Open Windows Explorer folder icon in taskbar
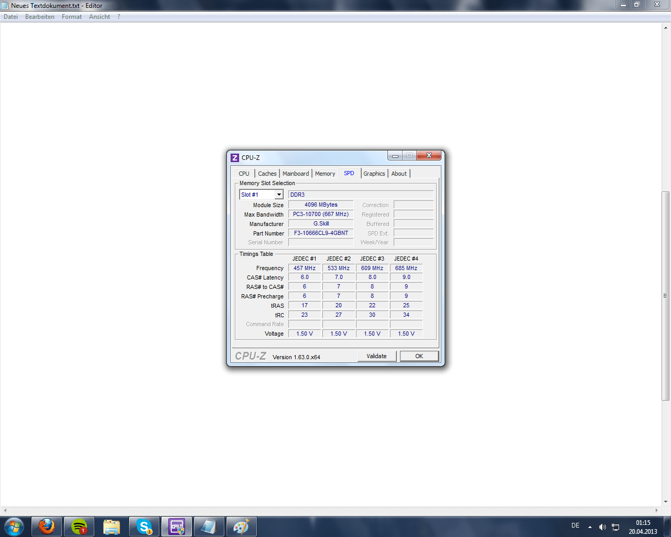The height and width of the screenshot is (537, 671). click(112, 527)
